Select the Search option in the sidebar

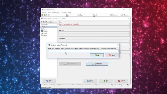coord(45,31)
